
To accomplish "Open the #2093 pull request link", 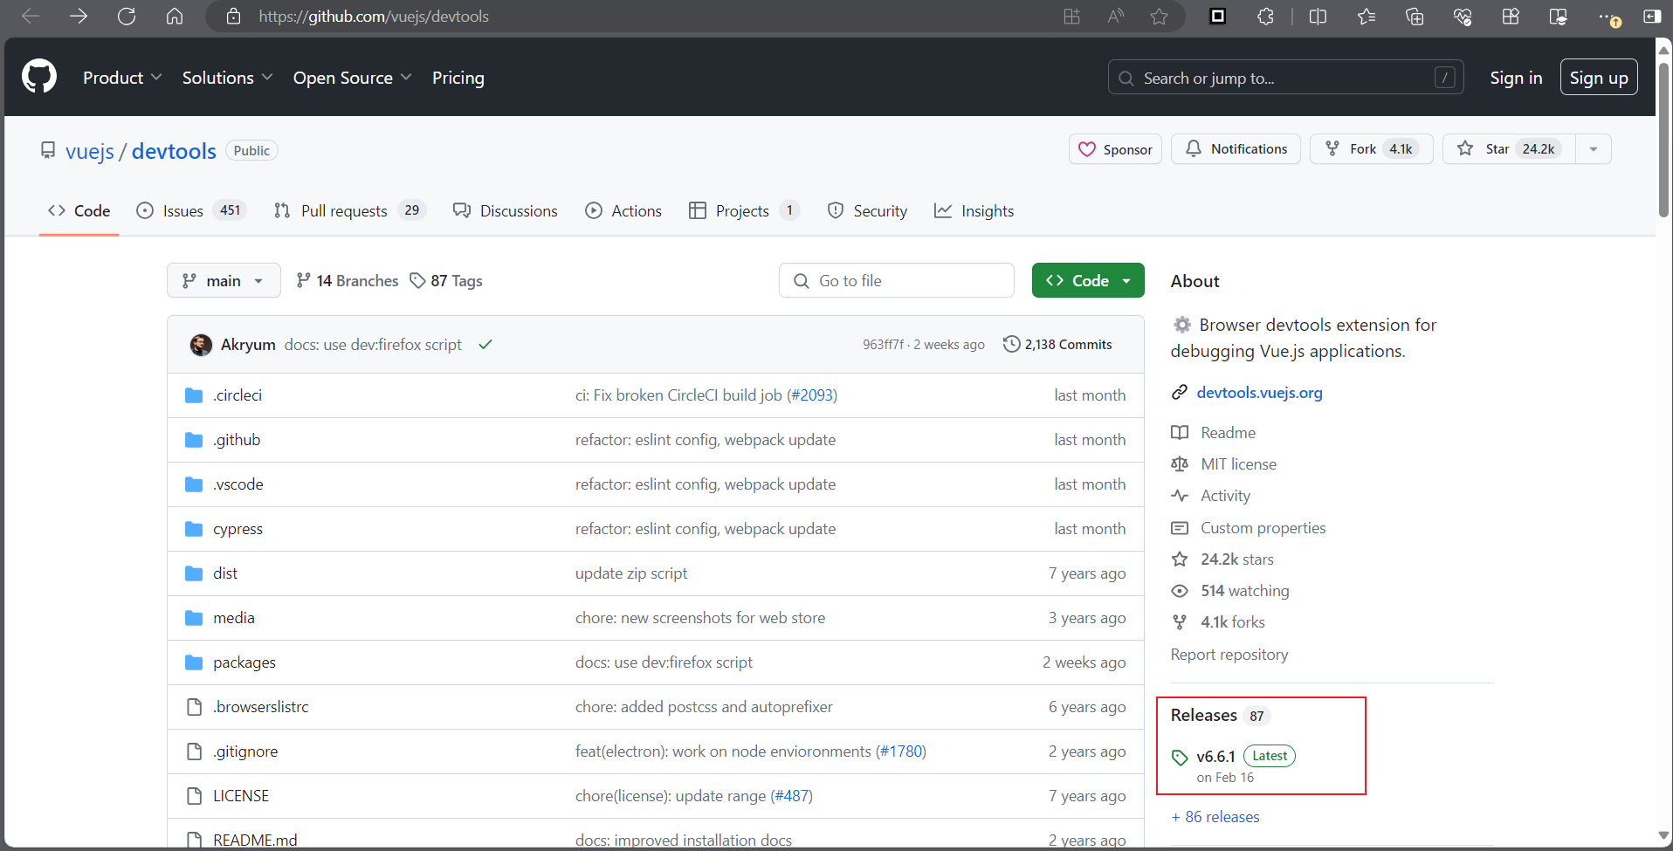I will tap(813, 395).
